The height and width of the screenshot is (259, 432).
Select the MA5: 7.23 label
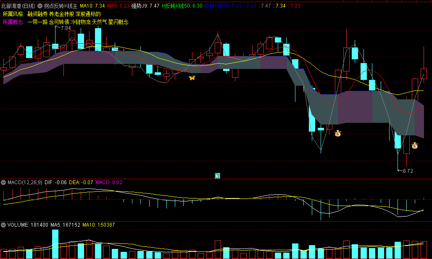click(x=118, y=6)
